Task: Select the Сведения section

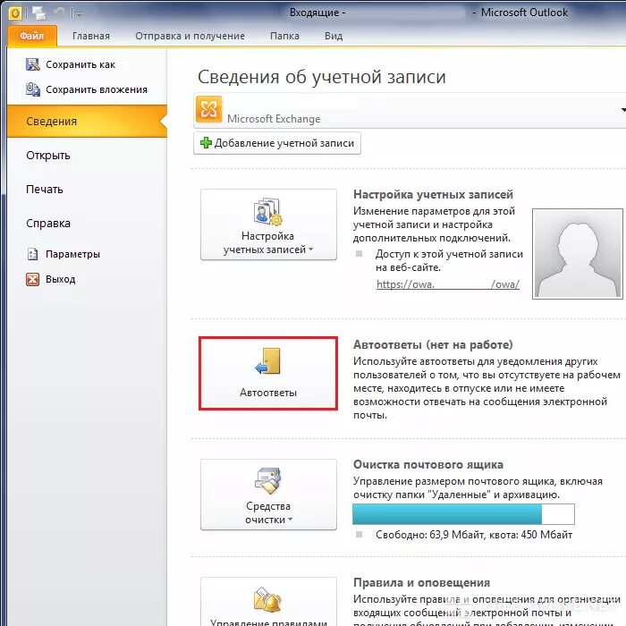Action: pyautogui.click(x=87, y=122)
